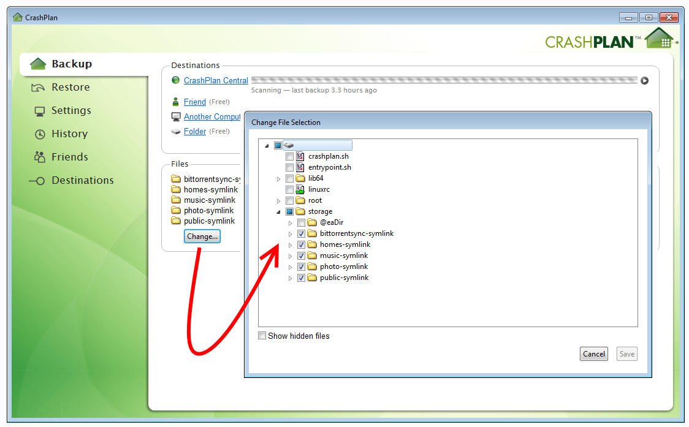Expand the @eaDir folder node
689x427 pixels.
(x=290, y=223)
